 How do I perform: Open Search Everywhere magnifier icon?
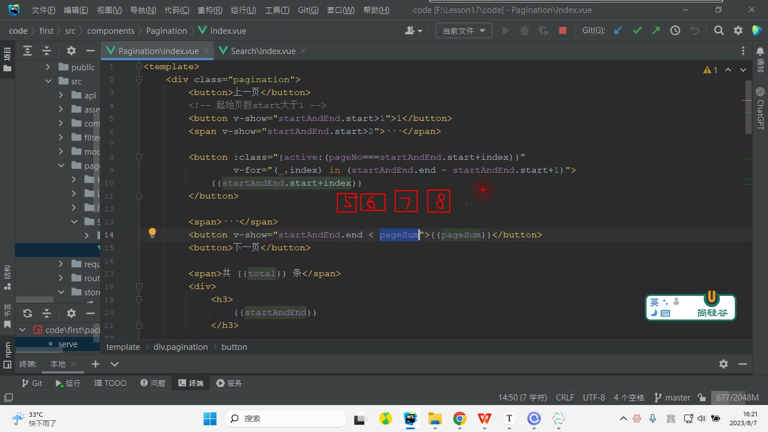pos(719,31)
